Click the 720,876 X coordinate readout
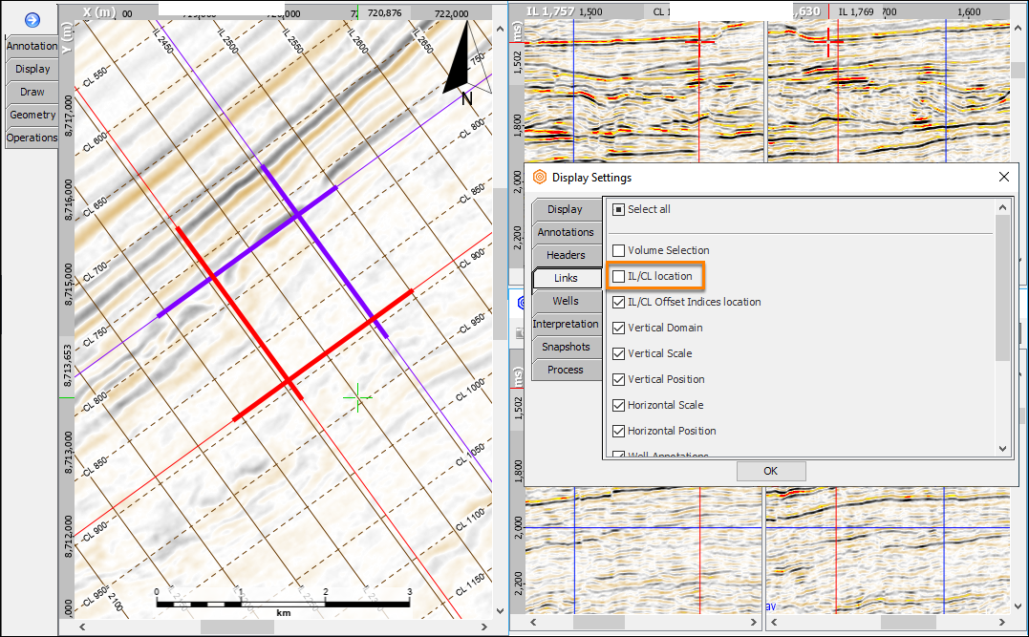The width and height of the screenshot is (1029, 637). [x=385, y=12]
